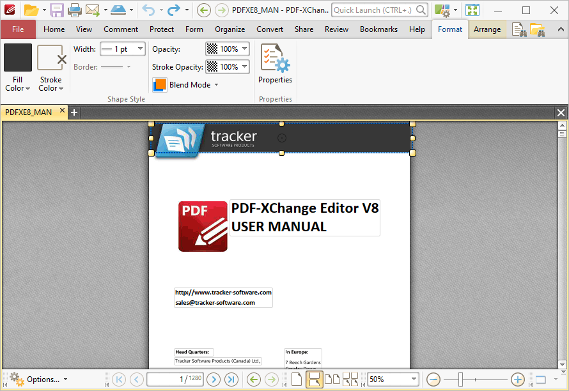The image size is (569, 391).
Task: Select Continuous page layout mode
Action: [x=315, y=379]
